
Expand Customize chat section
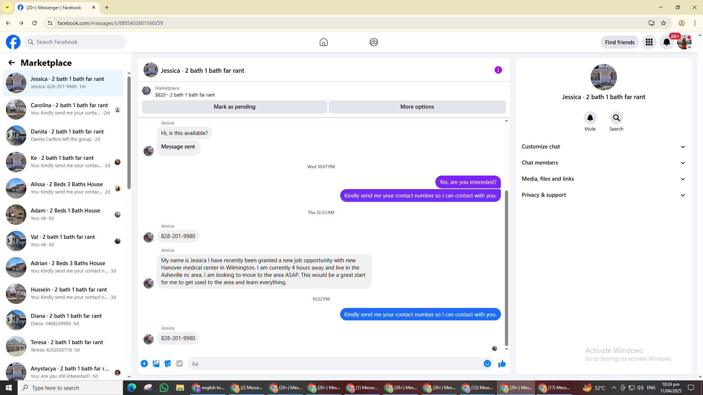tap(603, 147)
